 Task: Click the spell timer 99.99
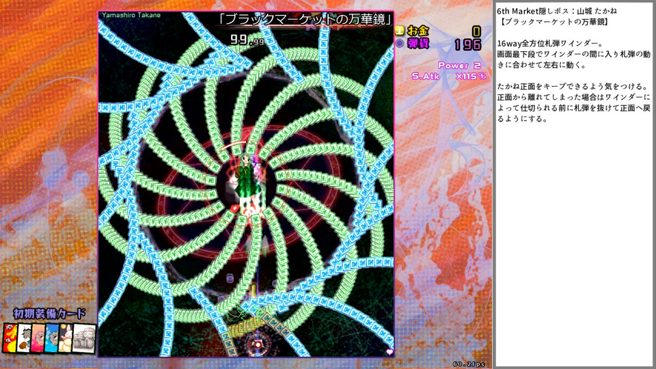click(247, 40)
